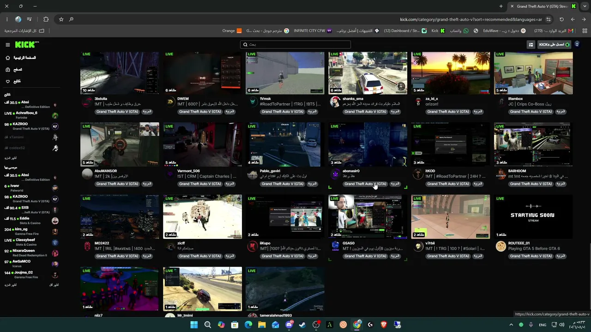591x332 pixels.
Task: Click the Pablo_gaviri channel name
Action: pos(270,171)
